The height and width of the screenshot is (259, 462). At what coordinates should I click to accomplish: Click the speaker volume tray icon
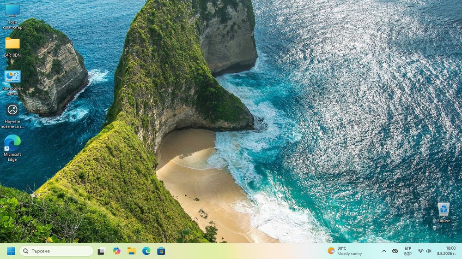click(x=428, y=251)
